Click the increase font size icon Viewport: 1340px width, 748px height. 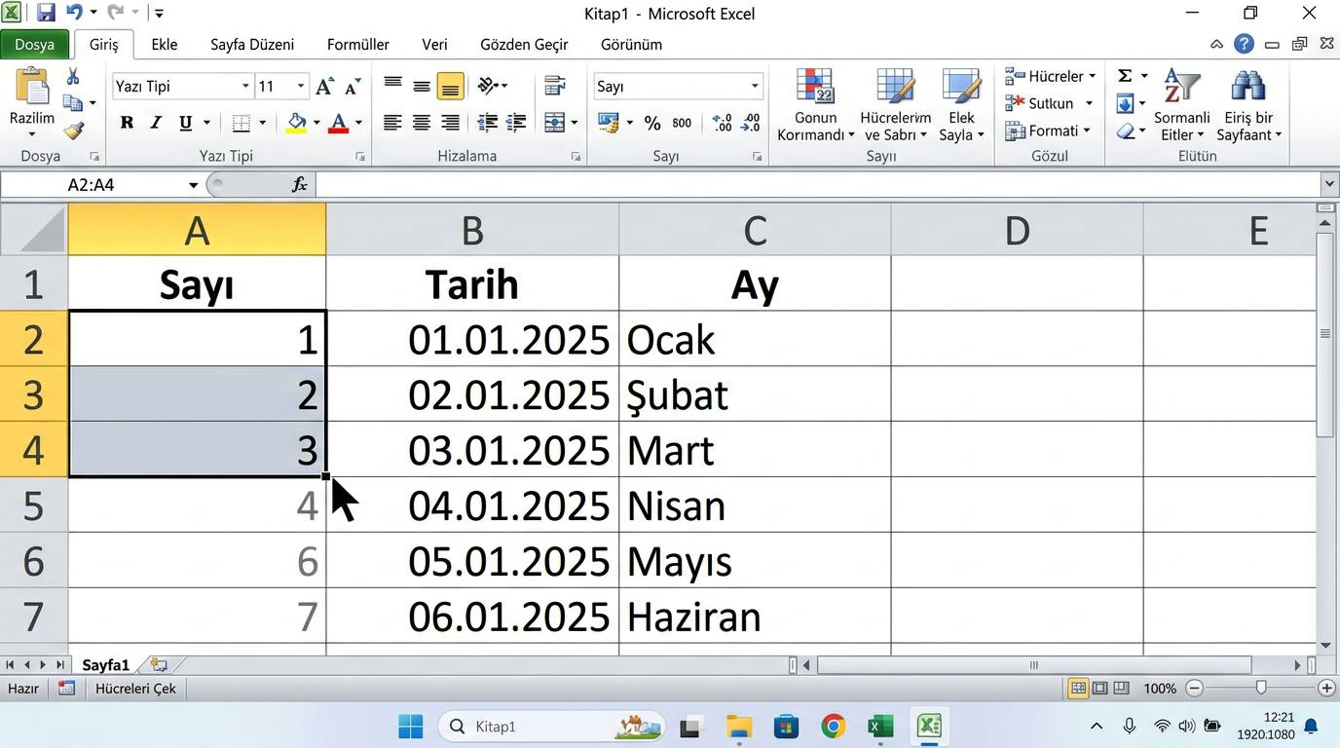(324, 87)
